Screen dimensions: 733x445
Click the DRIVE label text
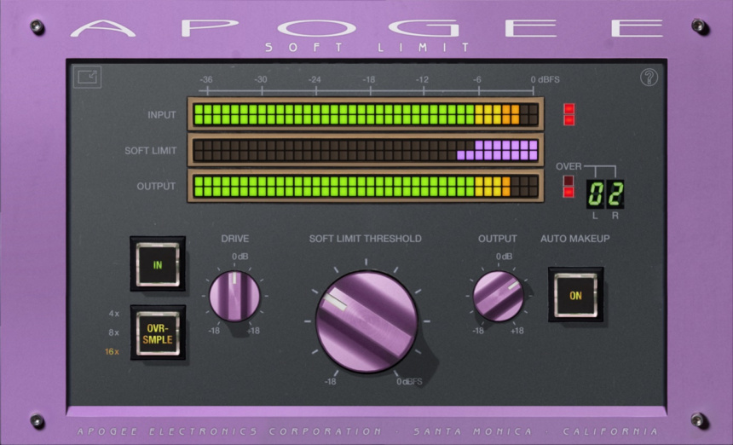click(x=234, y=239)
